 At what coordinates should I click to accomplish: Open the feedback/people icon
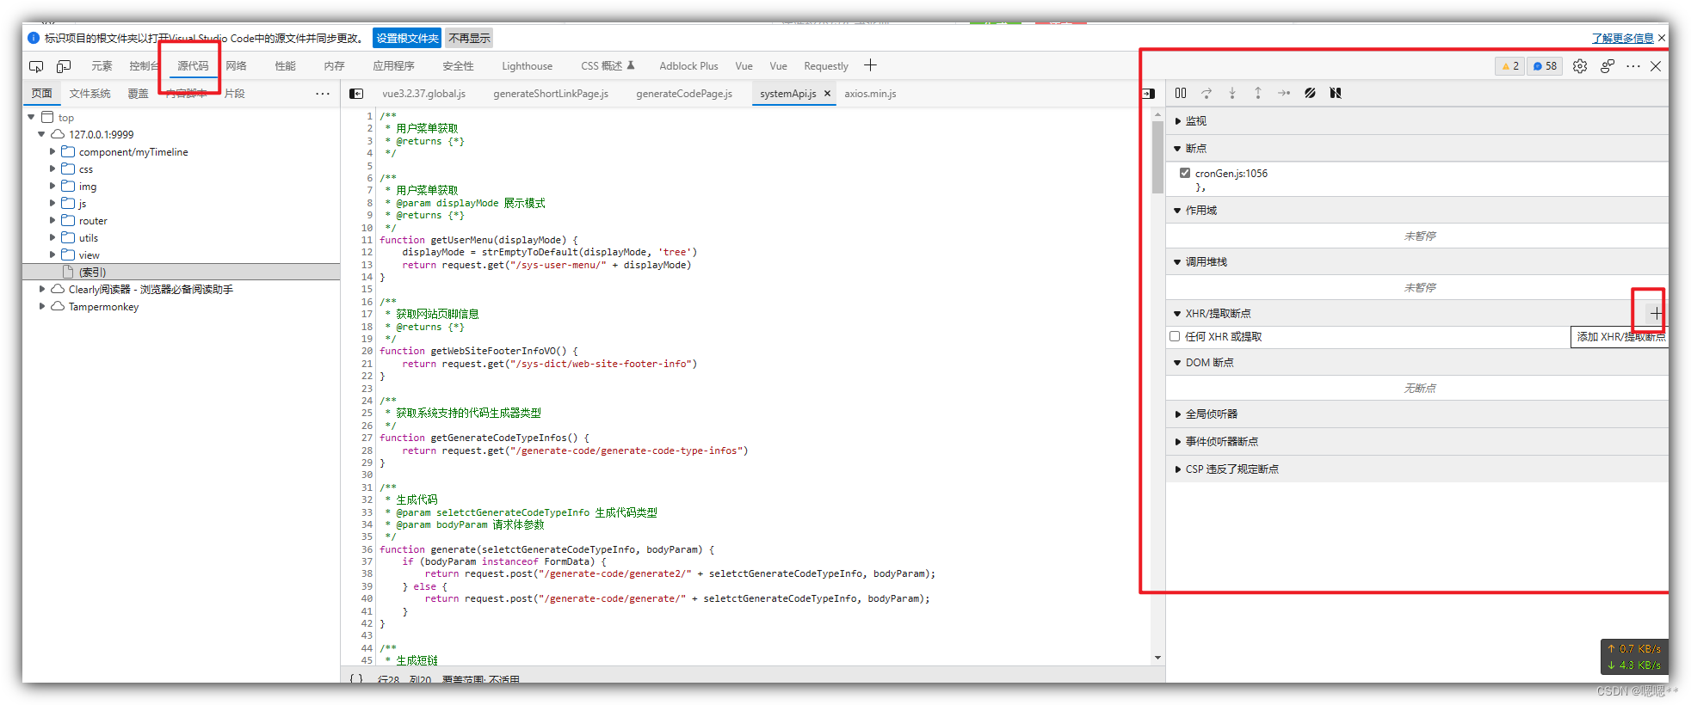(1607, 66)
